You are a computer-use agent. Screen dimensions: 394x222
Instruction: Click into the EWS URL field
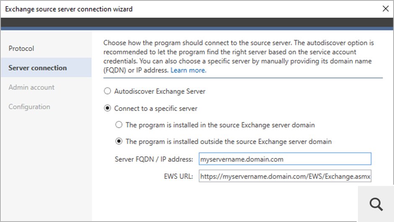click(x=285, y=177)
